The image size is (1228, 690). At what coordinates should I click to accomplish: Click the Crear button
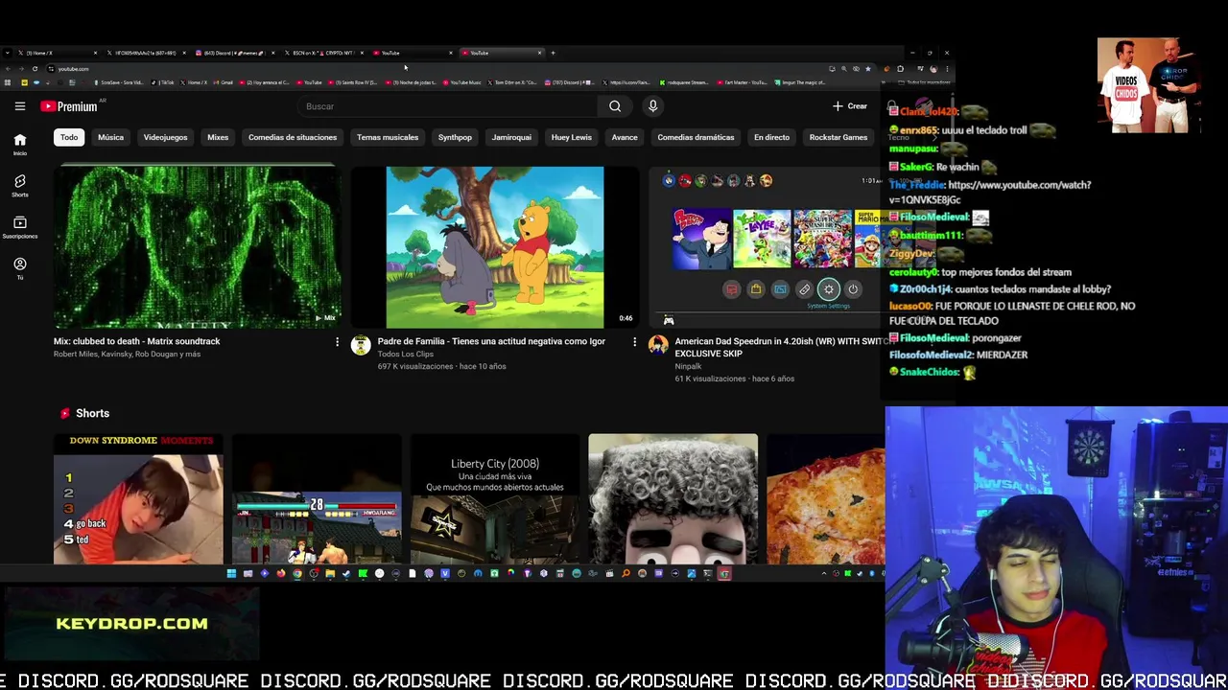(850, 106)
